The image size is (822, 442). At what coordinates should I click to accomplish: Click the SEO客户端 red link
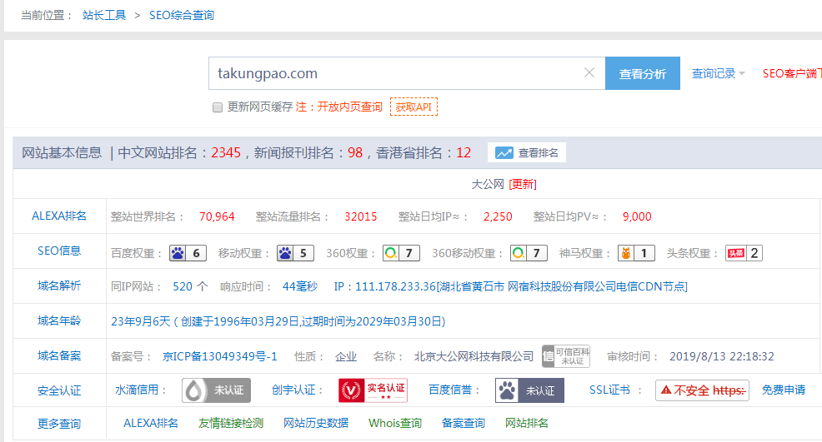792,73
